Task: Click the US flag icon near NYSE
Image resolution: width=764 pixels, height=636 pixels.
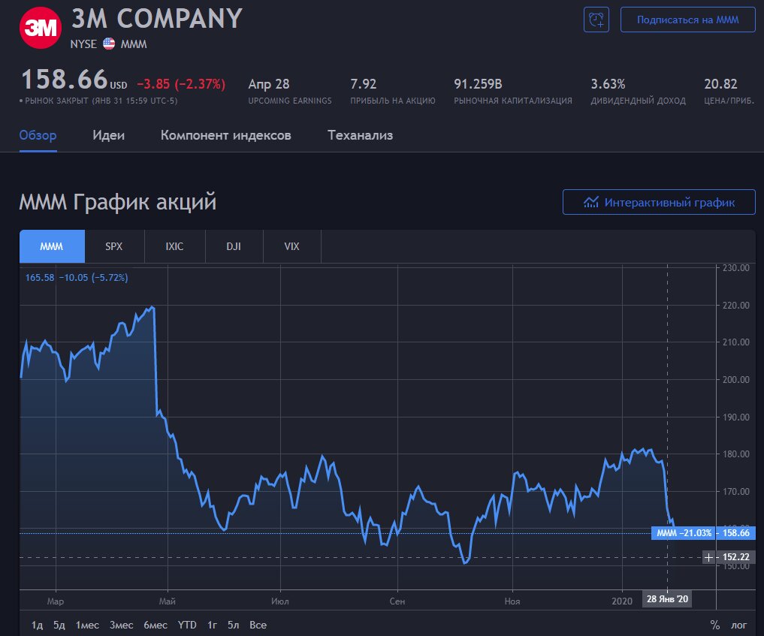Action: coord(109,44)
